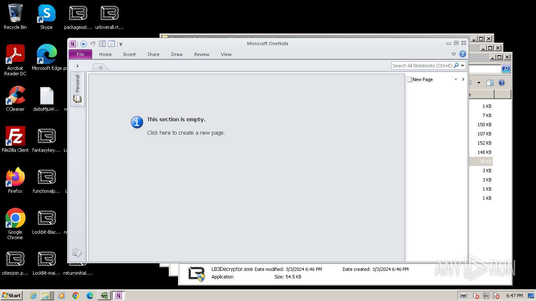Screen dimensions: 536x301
Task: Open Customize Quick Access Toolbar dropdown
Action: pos(121,44)
